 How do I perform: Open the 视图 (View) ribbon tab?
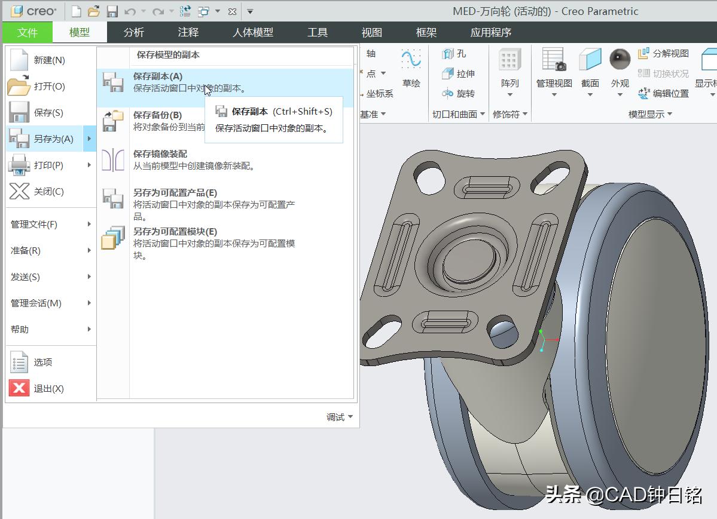pyautogui.click(x=371, y=33)
